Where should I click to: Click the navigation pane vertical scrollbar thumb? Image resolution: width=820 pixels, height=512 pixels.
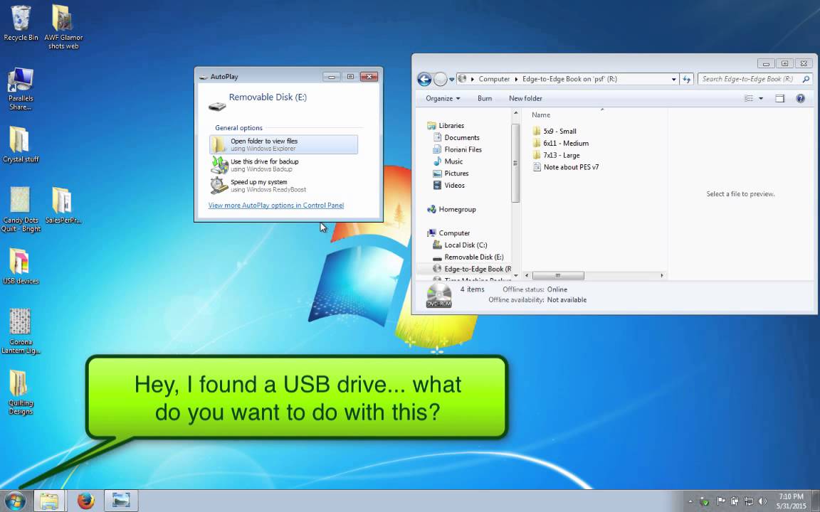click(x=515, y=163)
